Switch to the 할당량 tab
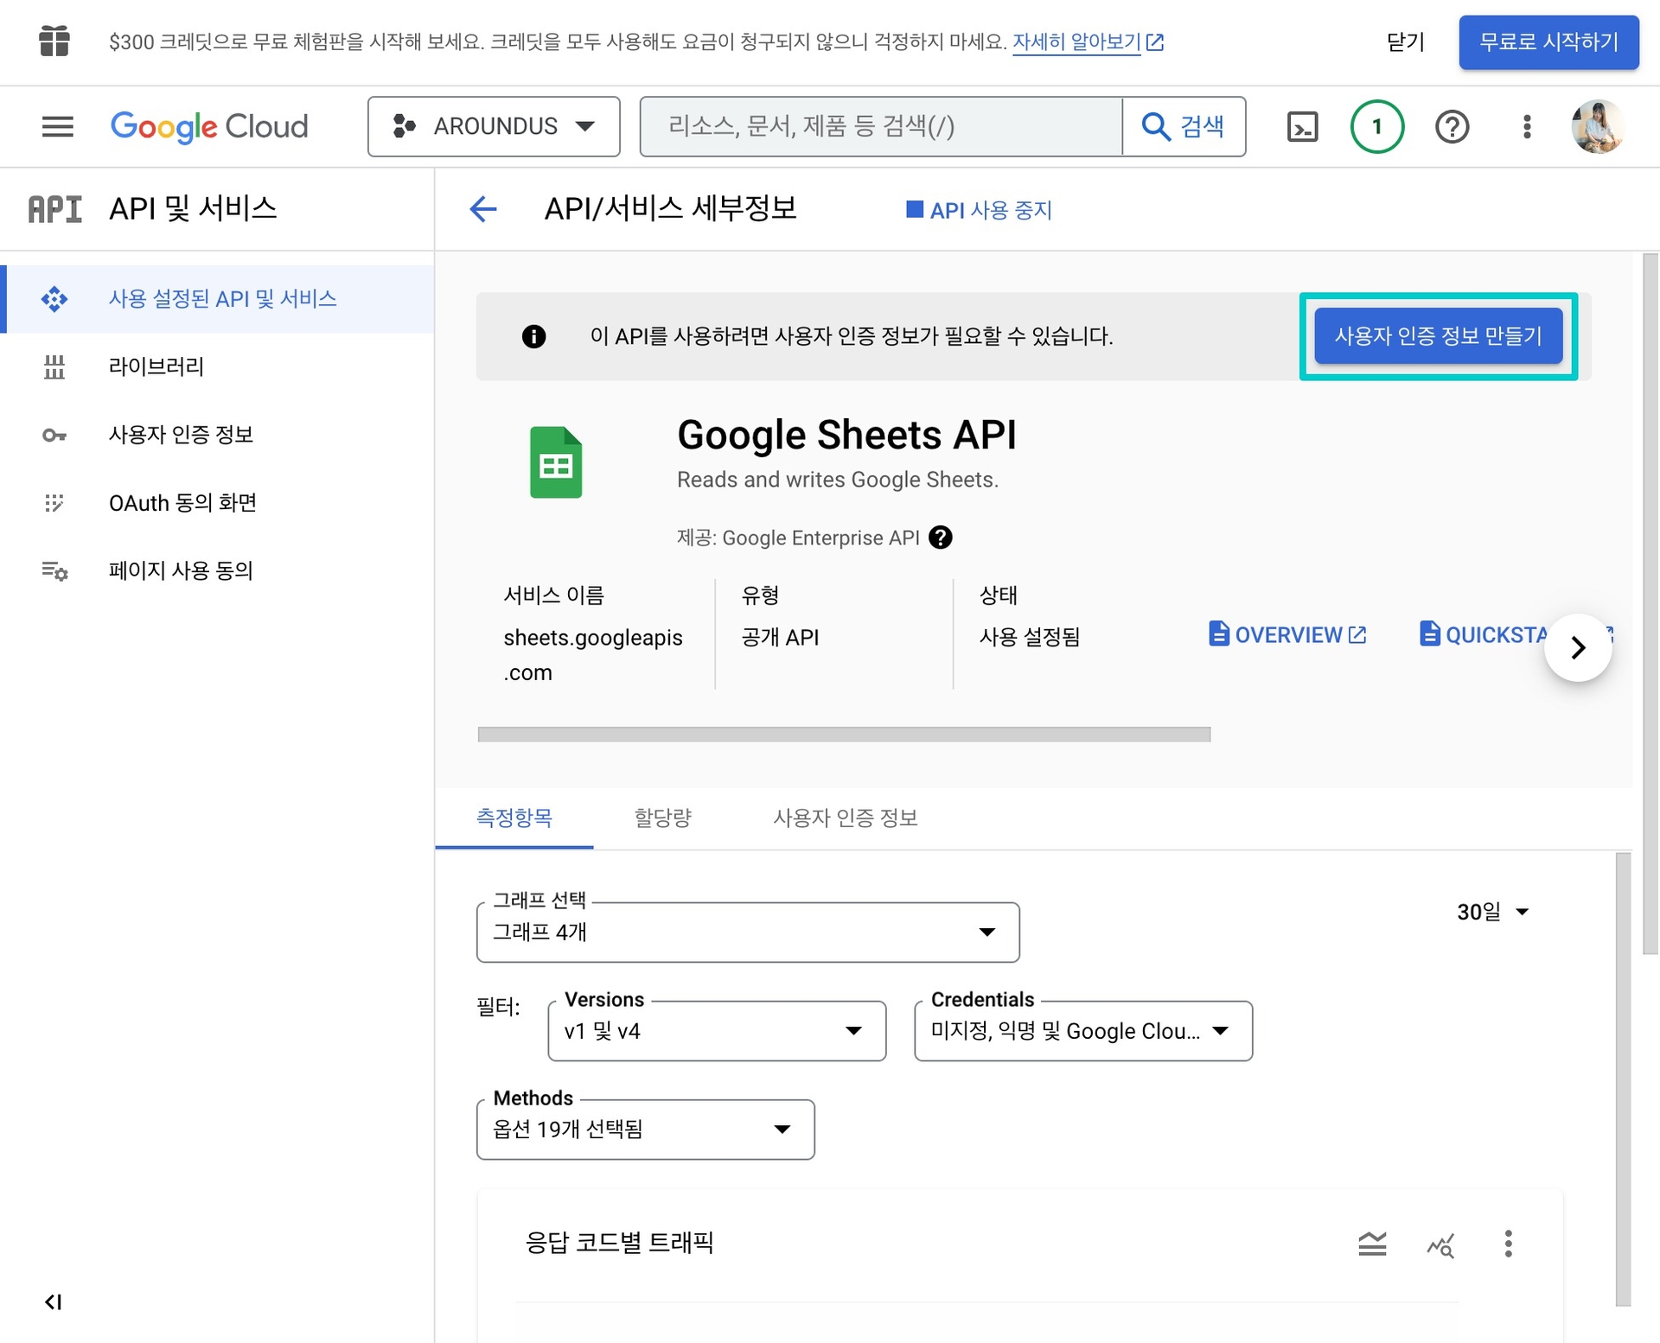 click(x=662, y=818)
